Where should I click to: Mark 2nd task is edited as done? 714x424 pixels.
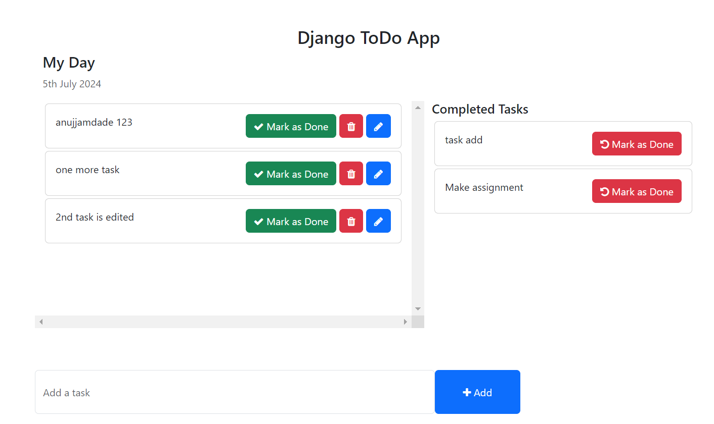[291, 221]
